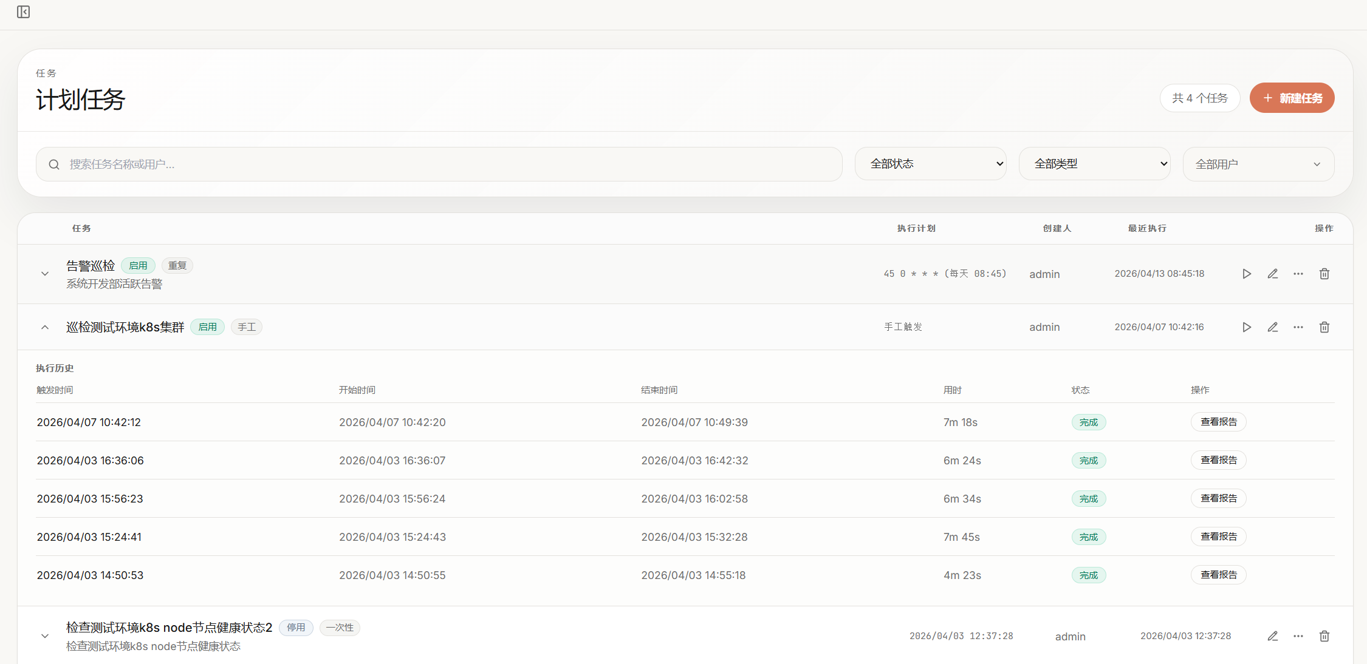The width and height of the screenshot is (1367, 664).
Task: Edit the 告警巡检 task
Action: pyautogui.click(x=1272, y=274)
